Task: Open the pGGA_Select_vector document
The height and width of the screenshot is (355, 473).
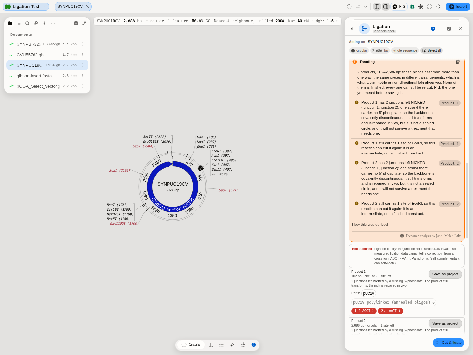Action: (x=47, y=86)
